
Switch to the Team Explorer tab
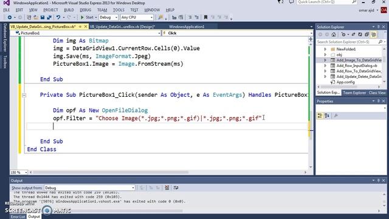point(354,92)
